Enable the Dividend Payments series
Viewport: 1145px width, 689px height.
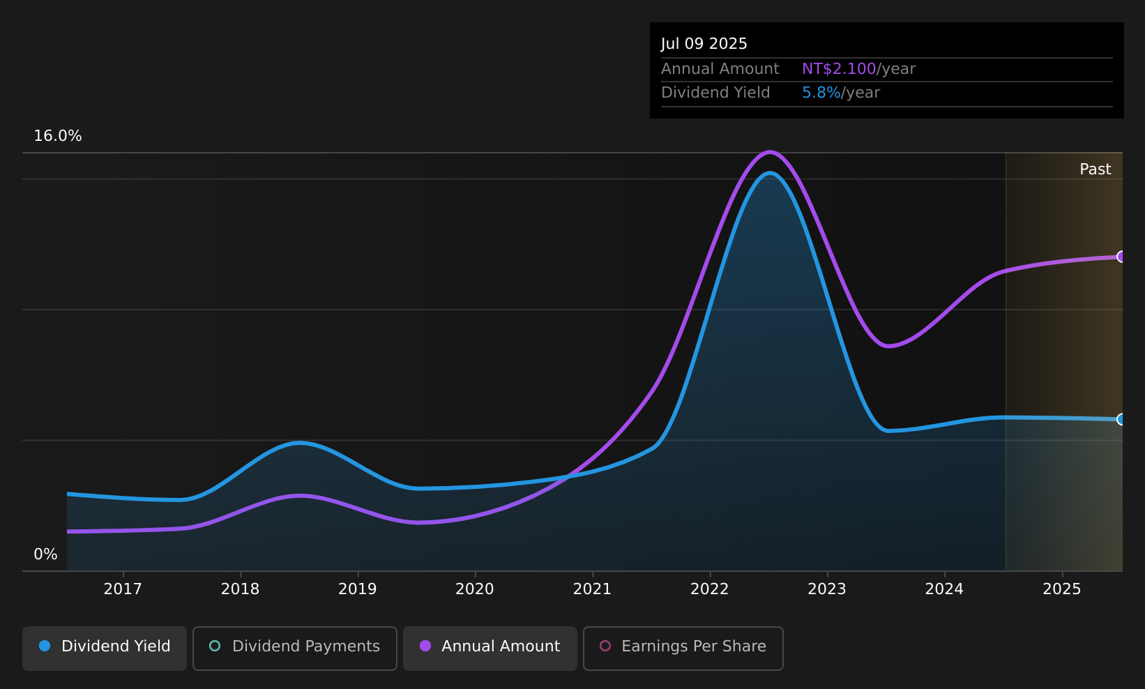[294, 648]
